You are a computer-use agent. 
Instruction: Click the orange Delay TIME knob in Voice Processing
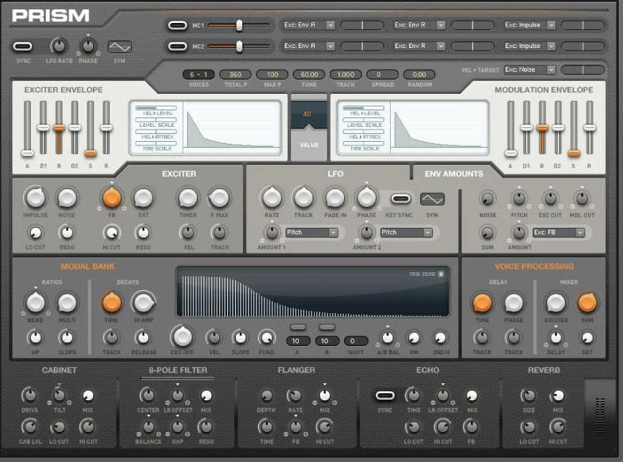[x=482, y=303]
